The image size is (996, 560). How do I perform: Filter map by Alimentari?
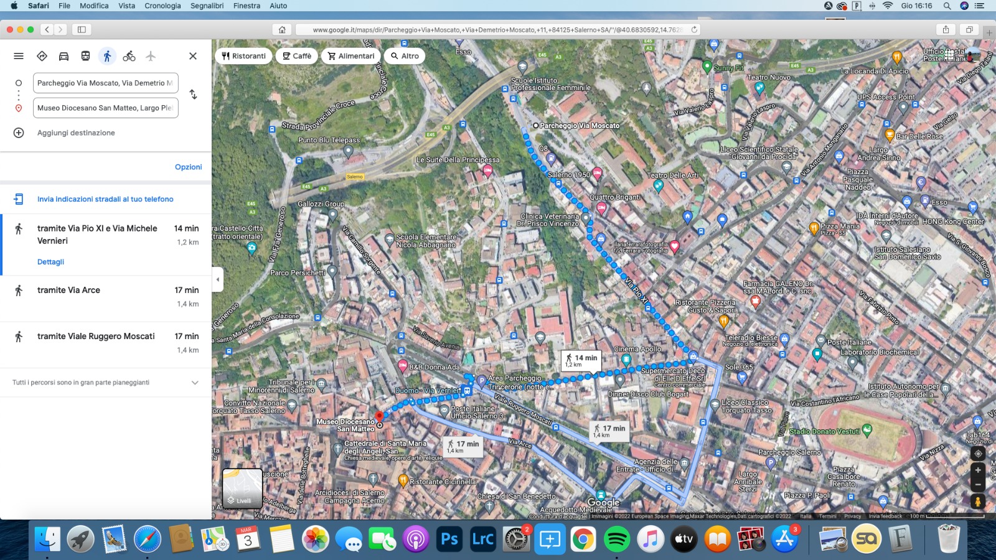351,56
